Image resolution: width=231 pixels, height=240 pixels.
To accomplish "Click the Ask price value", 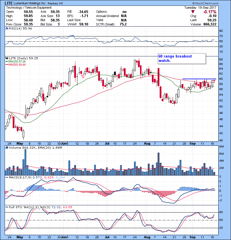I will coord(55,12).
